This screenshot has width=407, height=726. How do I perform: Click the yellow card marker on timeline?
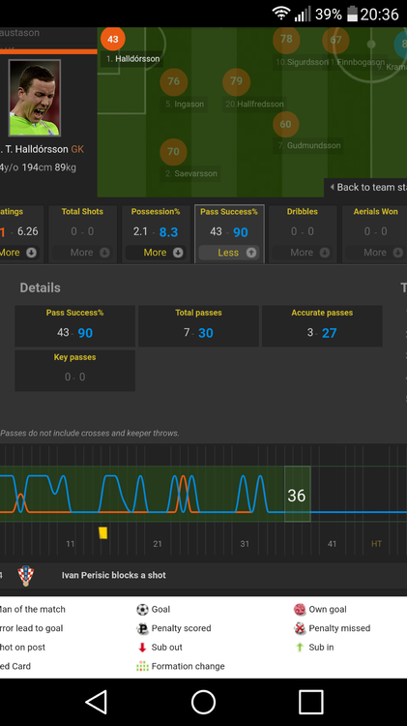[103, 533]
